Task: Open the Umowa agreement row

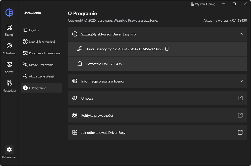Action: (157, 98)
